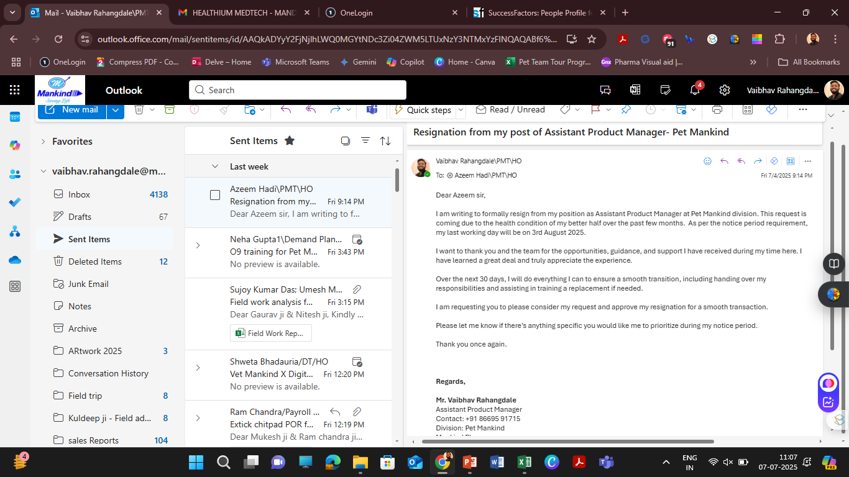Reply all using the message header icon
Viewport: 849px width, 477px height.
tap(741, 161)
